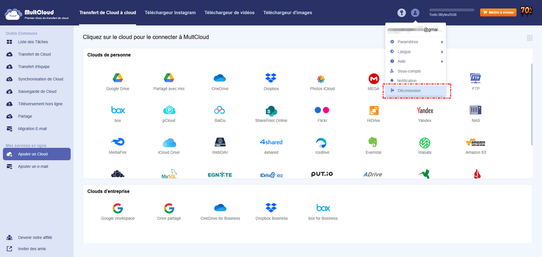Click the key icon in header
542x257 pixels.
tap(402, 13)
